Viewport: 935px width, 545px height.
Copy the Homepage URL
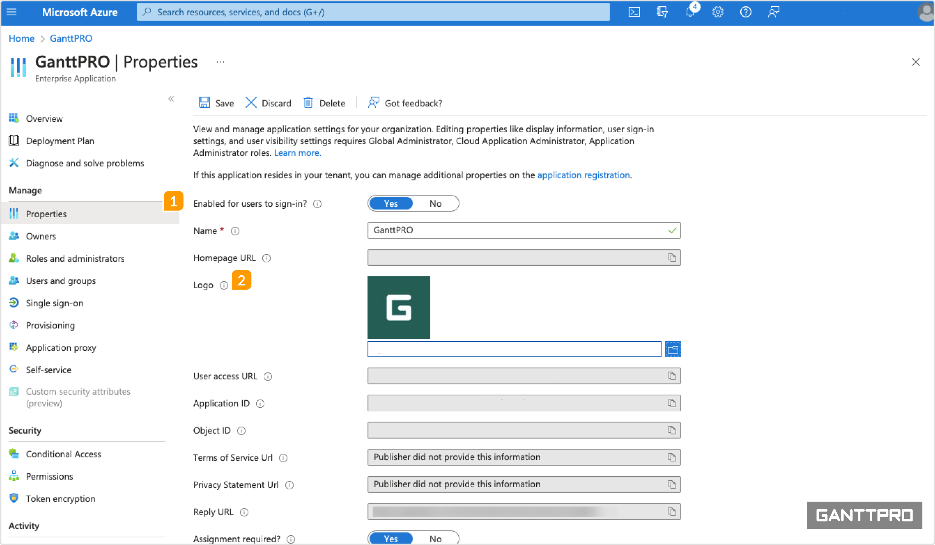pyautogui.click(x=672, y=257)
